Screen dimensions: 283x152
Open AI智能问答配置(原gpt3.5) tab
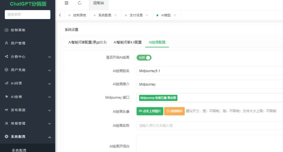87,42
